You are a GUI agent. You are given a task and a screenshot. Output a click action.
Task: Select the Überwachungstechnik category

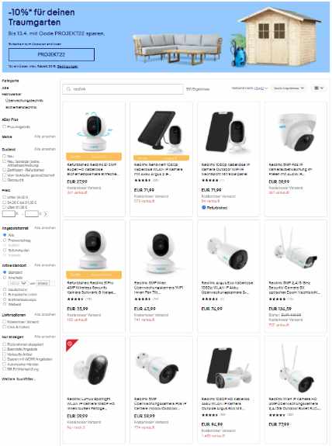24,100
